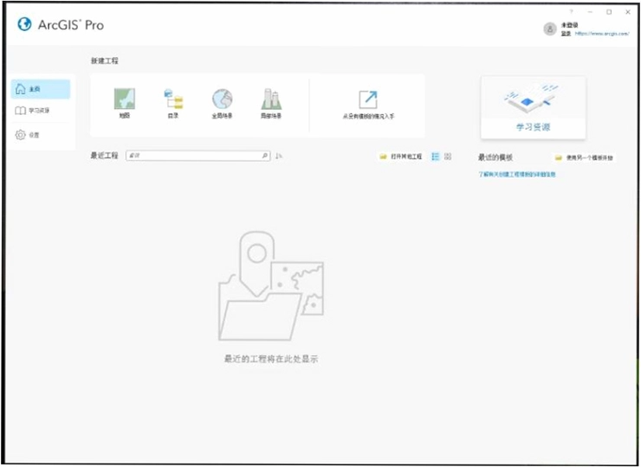This screenshot has height=467, width=641.
Task: Open the sort order button beside search
Action: [x=279, y=156]
